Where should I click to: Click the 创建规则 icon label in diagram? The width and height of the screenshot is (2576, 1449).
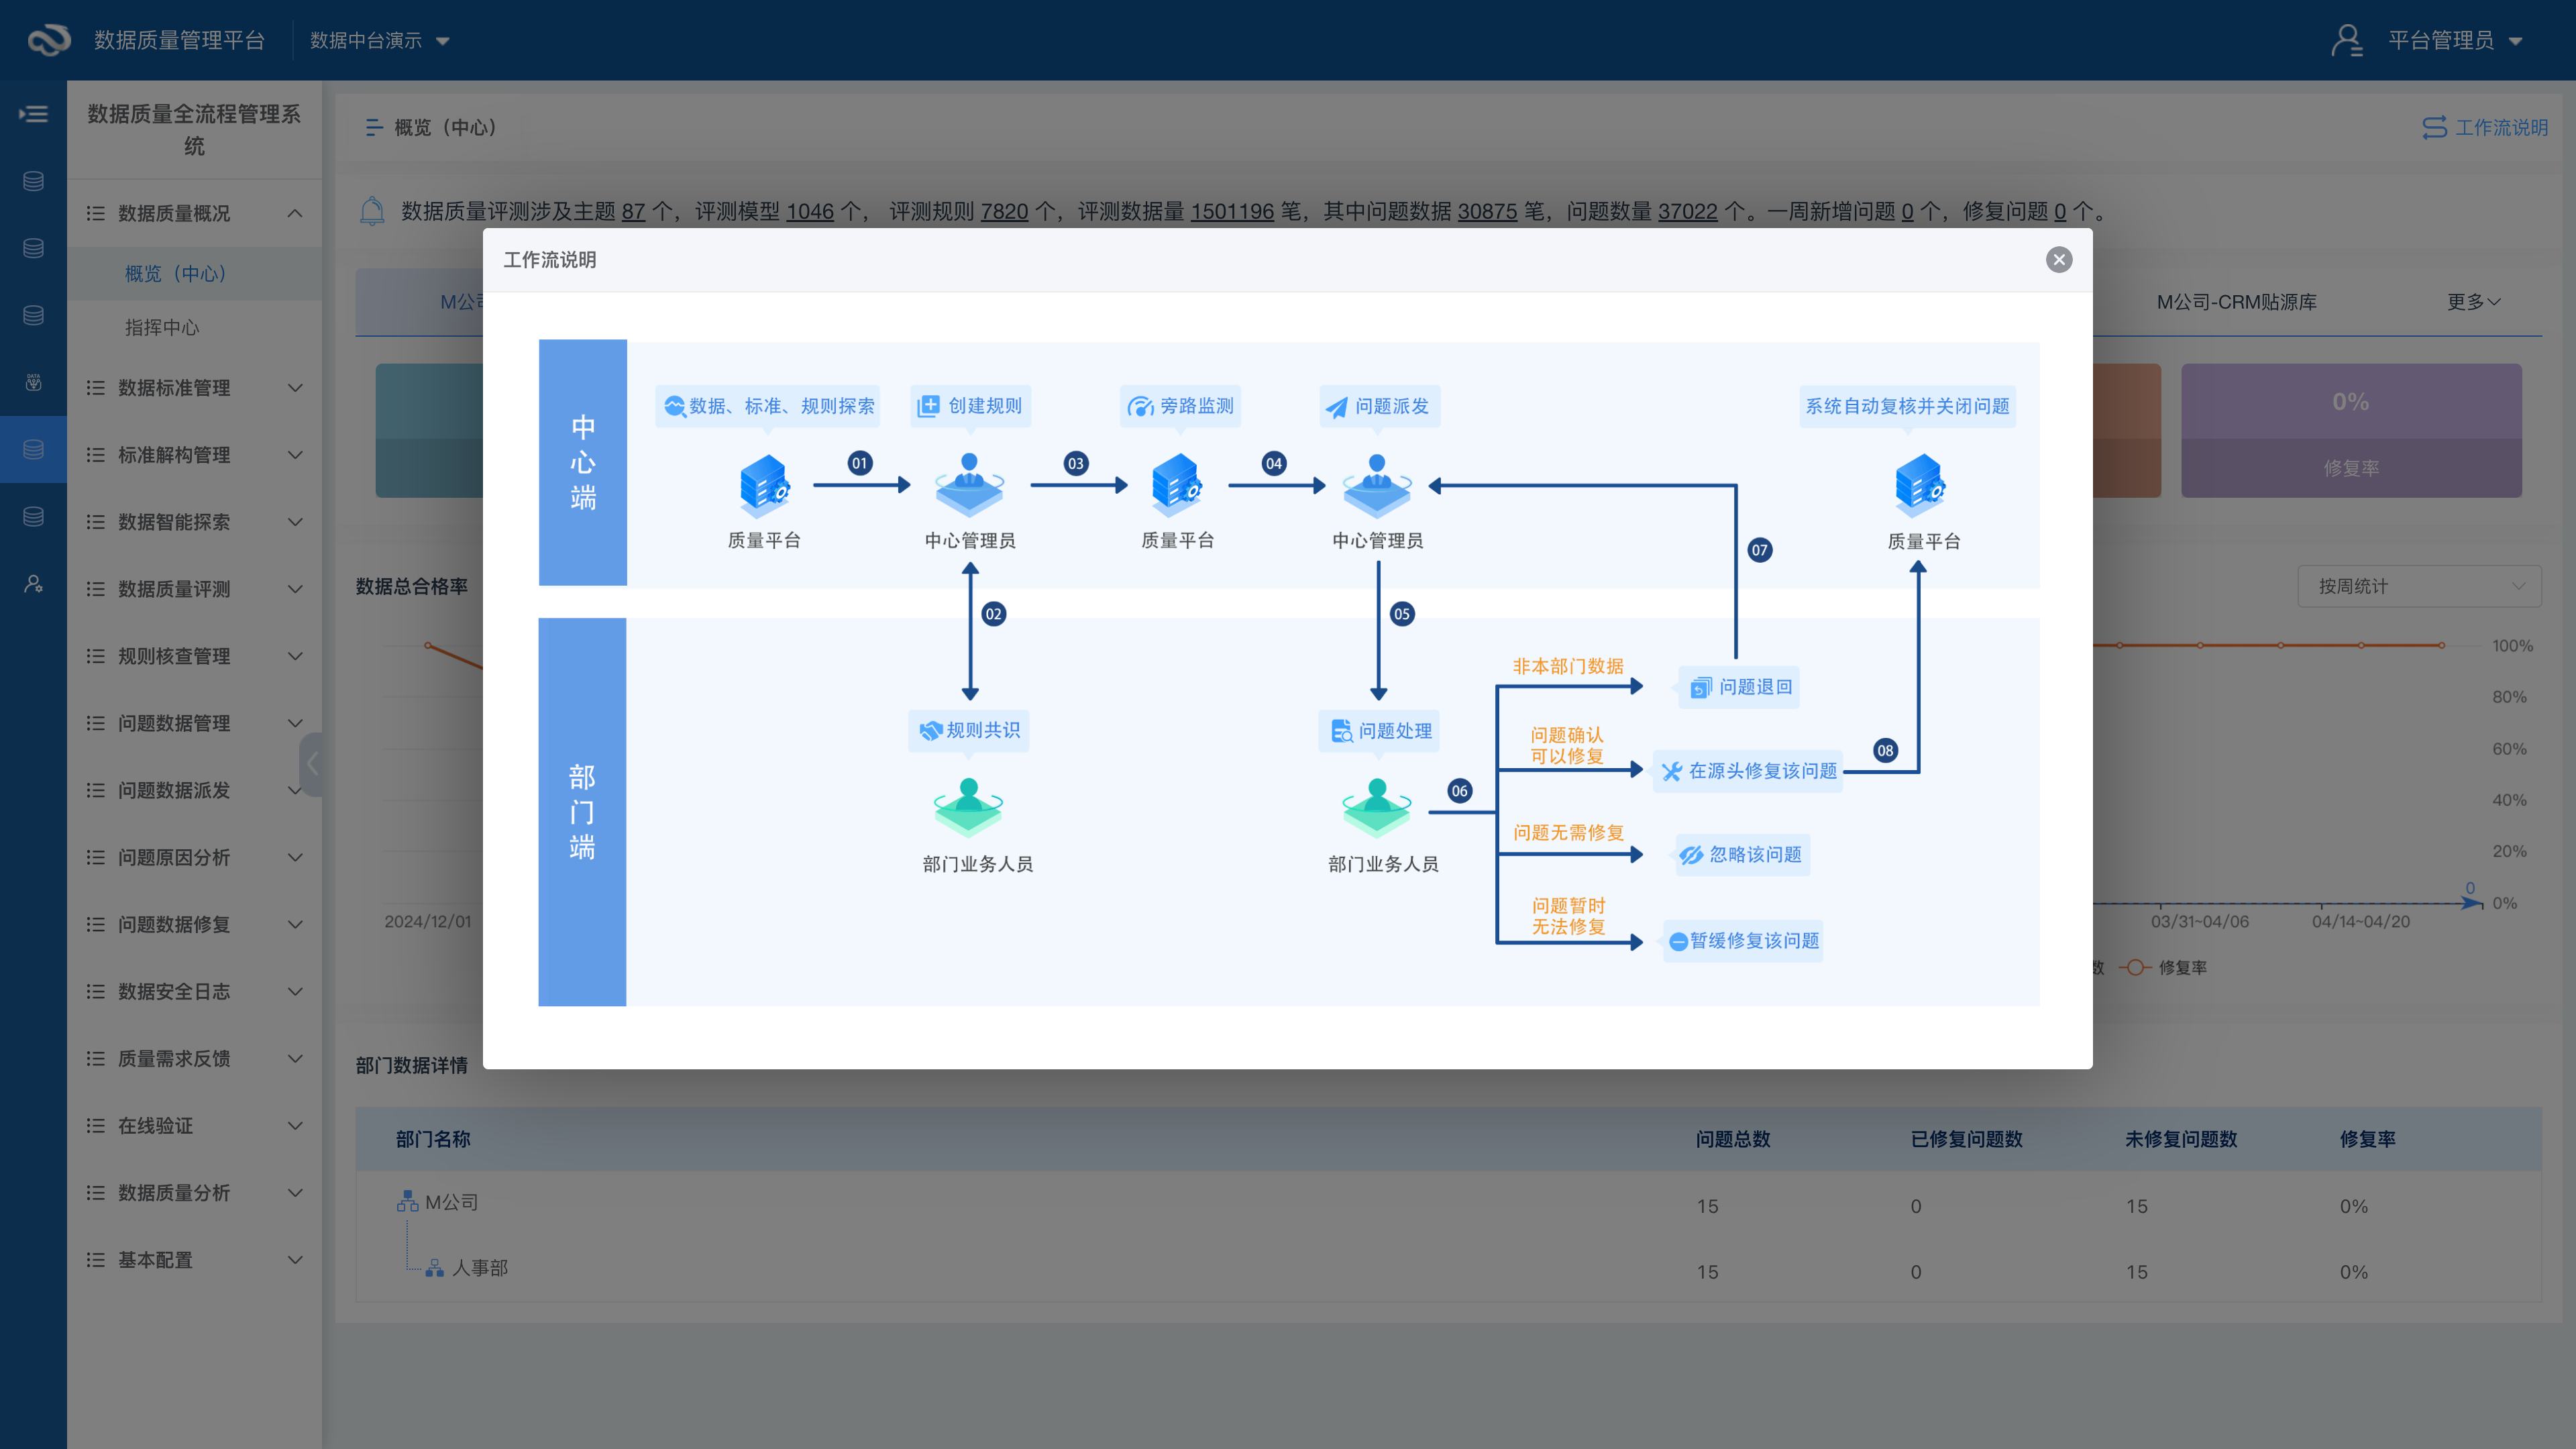tap(970, 406)
